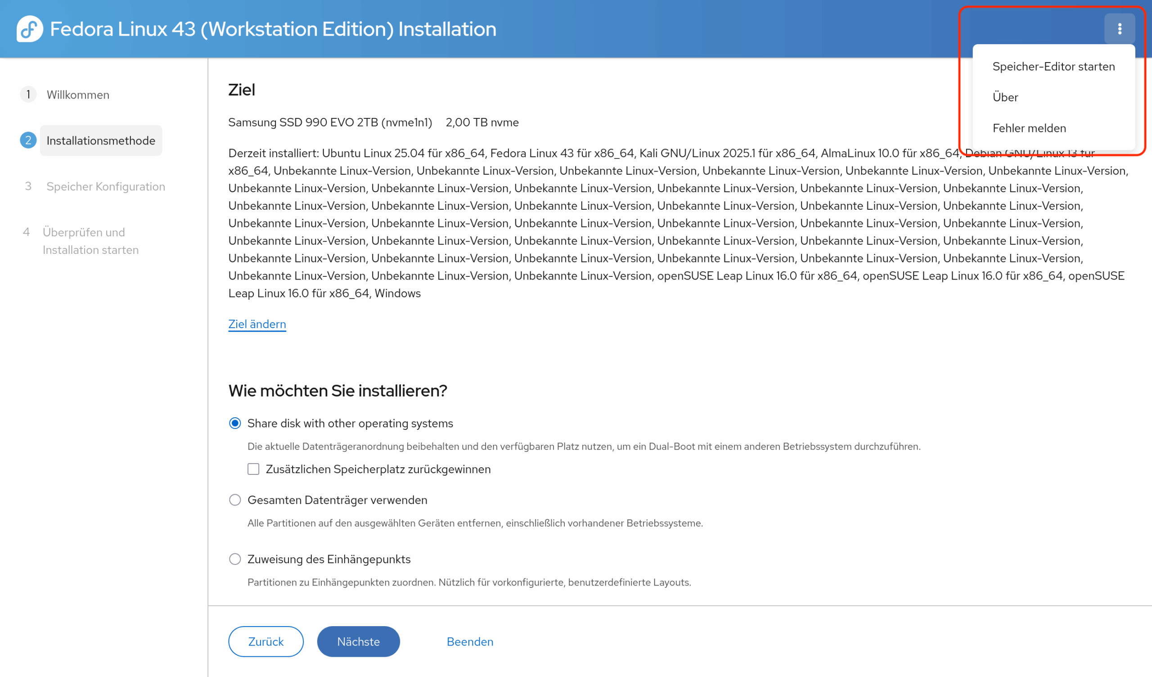Click the Nächste button
The image size is (1152, 677).
[358, 642]
